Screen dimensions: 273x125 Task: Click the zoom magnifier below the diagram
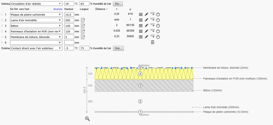tap(87, 119)
